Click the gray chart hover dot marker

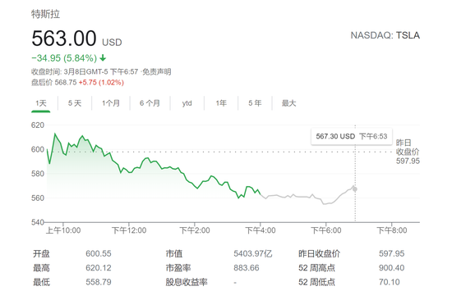[355, 189]
